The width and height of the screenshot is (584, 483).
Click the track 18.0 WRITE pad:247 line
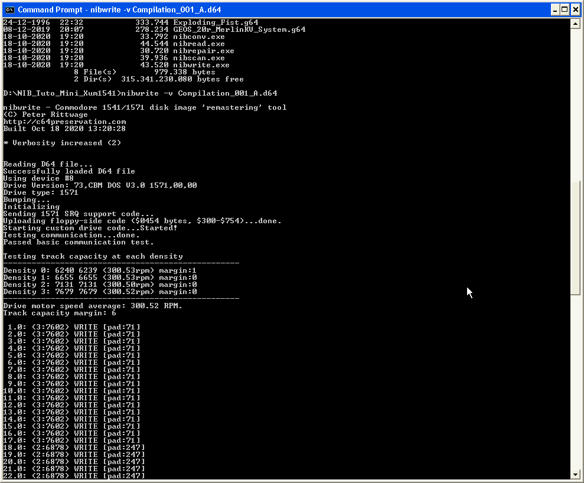click(74, 447)
